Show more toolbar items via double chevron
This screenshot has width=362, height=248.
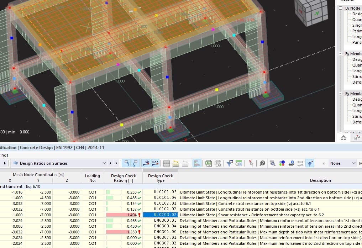pyautogui.click(x=324, y=163)
